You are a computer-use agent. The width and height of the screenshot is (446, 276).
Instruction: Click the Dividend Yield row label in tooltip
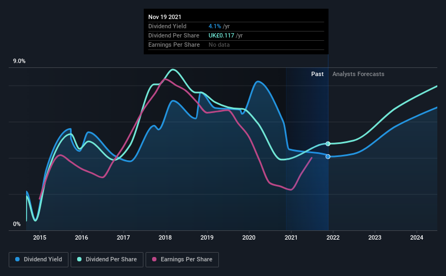pos(167,26)
